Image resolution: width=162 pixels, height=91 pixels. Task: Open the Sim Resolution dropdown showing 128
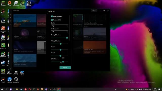tap(59, 32)
